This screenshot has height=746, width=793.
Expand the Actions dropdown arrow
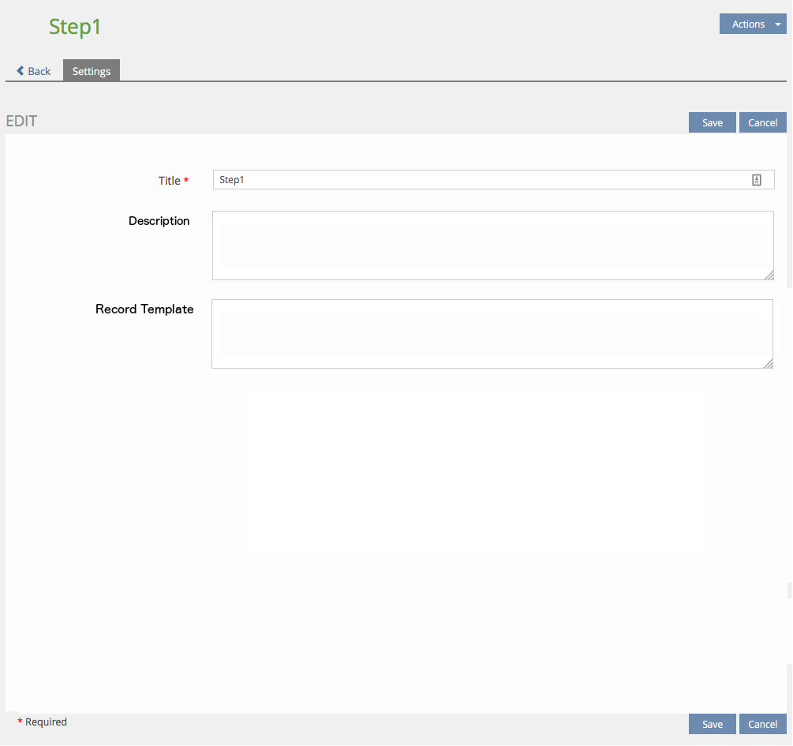pos(778,24)
